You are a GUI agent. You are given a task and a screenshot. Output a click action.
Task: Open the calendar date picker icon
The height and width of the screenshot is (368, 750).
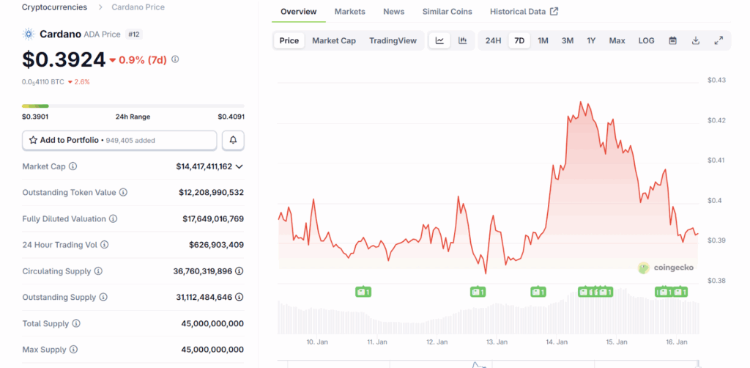672,40
